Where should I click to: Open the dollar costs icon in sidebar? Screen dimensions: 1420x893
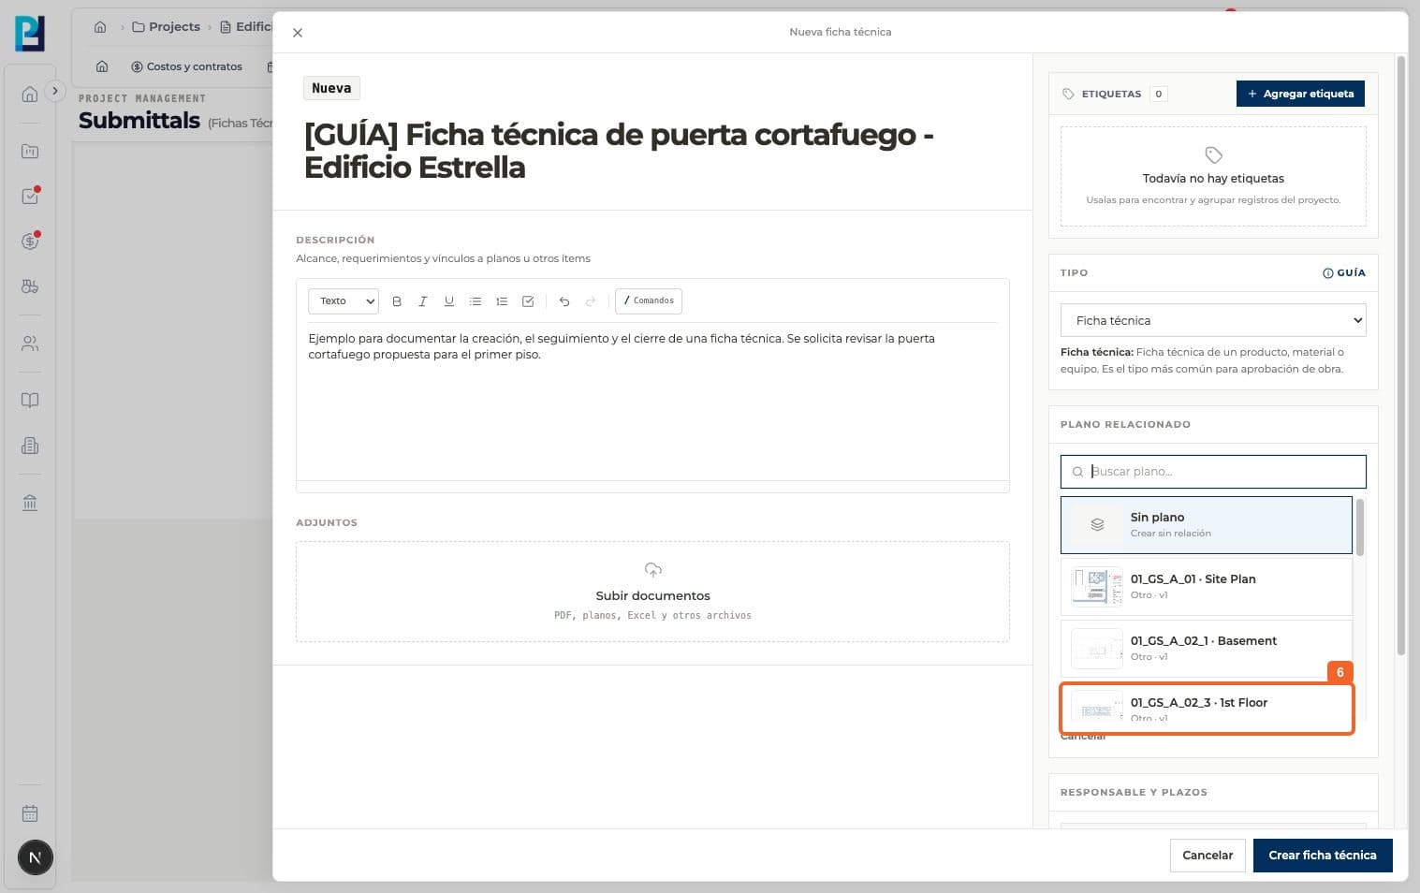(30, 242)
